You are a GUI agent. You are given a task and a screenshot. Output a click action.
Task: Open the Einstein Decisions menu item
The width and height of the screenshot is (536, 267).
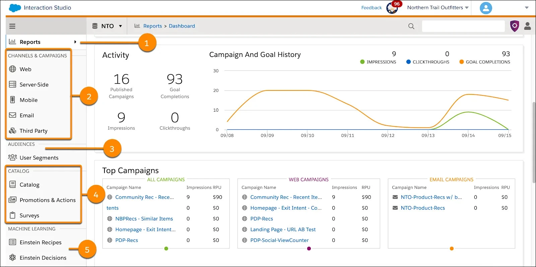coord(43,258)
